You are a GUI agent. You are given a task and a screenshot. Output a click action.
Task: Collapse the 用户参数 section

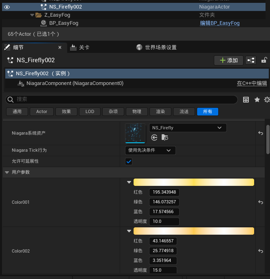pos(7,172)
